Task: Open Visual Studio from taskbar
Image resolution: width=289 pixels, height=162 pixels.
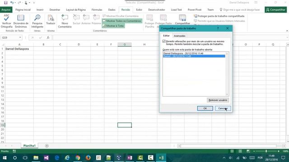Action: point(46,158)
